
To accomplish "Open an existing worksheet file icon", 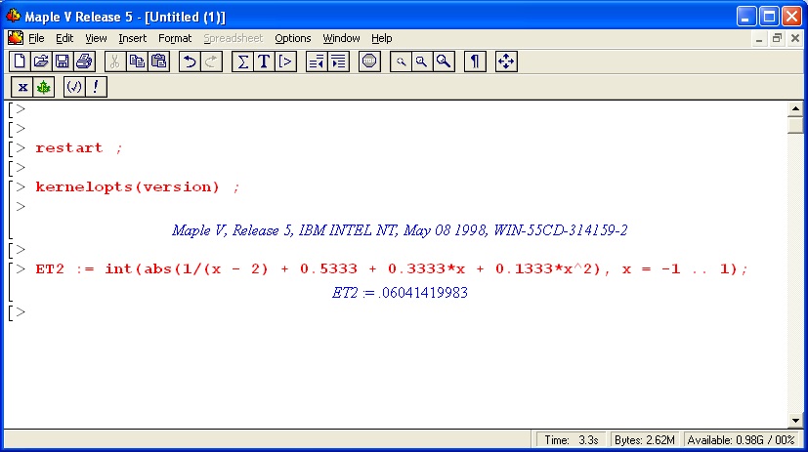I will [x=41, y=62].
